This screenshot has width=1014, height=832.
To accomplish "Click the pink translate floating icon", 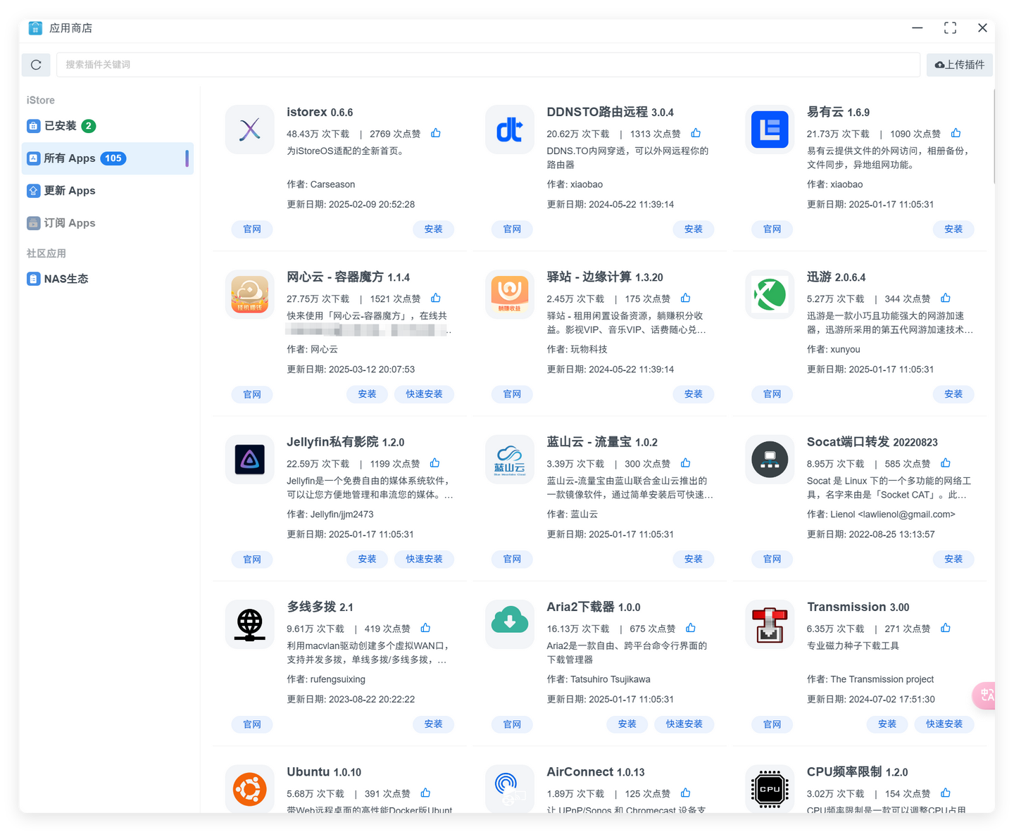I will [x=984, y=695].
